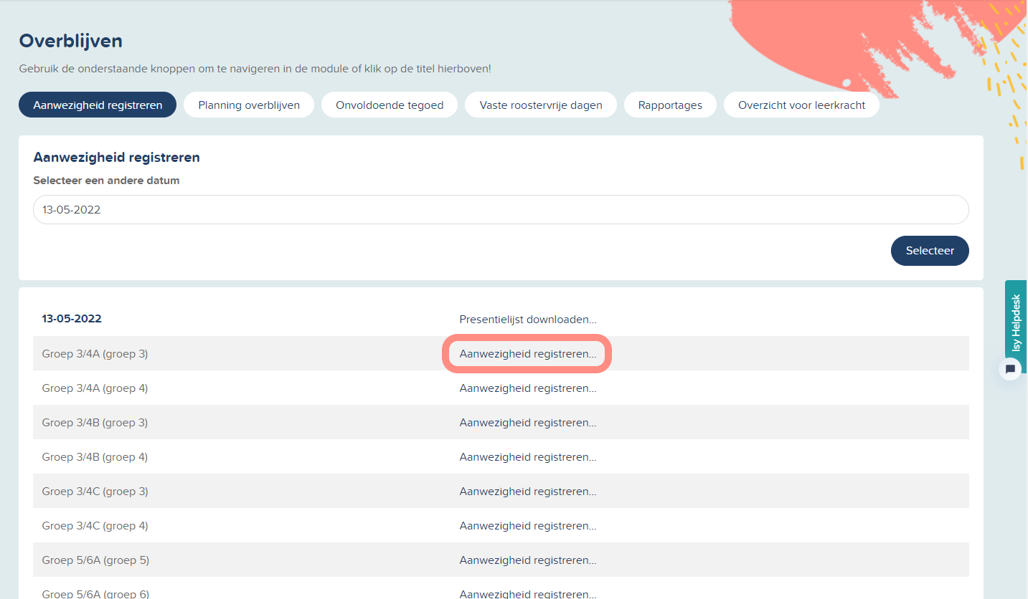Viewport: 1028px width, 599px height.
Task: Click the Isy Helpdesk side tab
Action: [1016, 322]
